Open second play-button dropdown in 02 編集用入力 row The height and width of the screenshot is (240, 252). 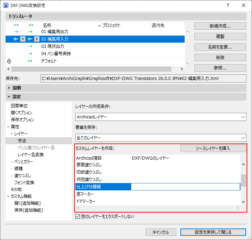coord(37,39)
